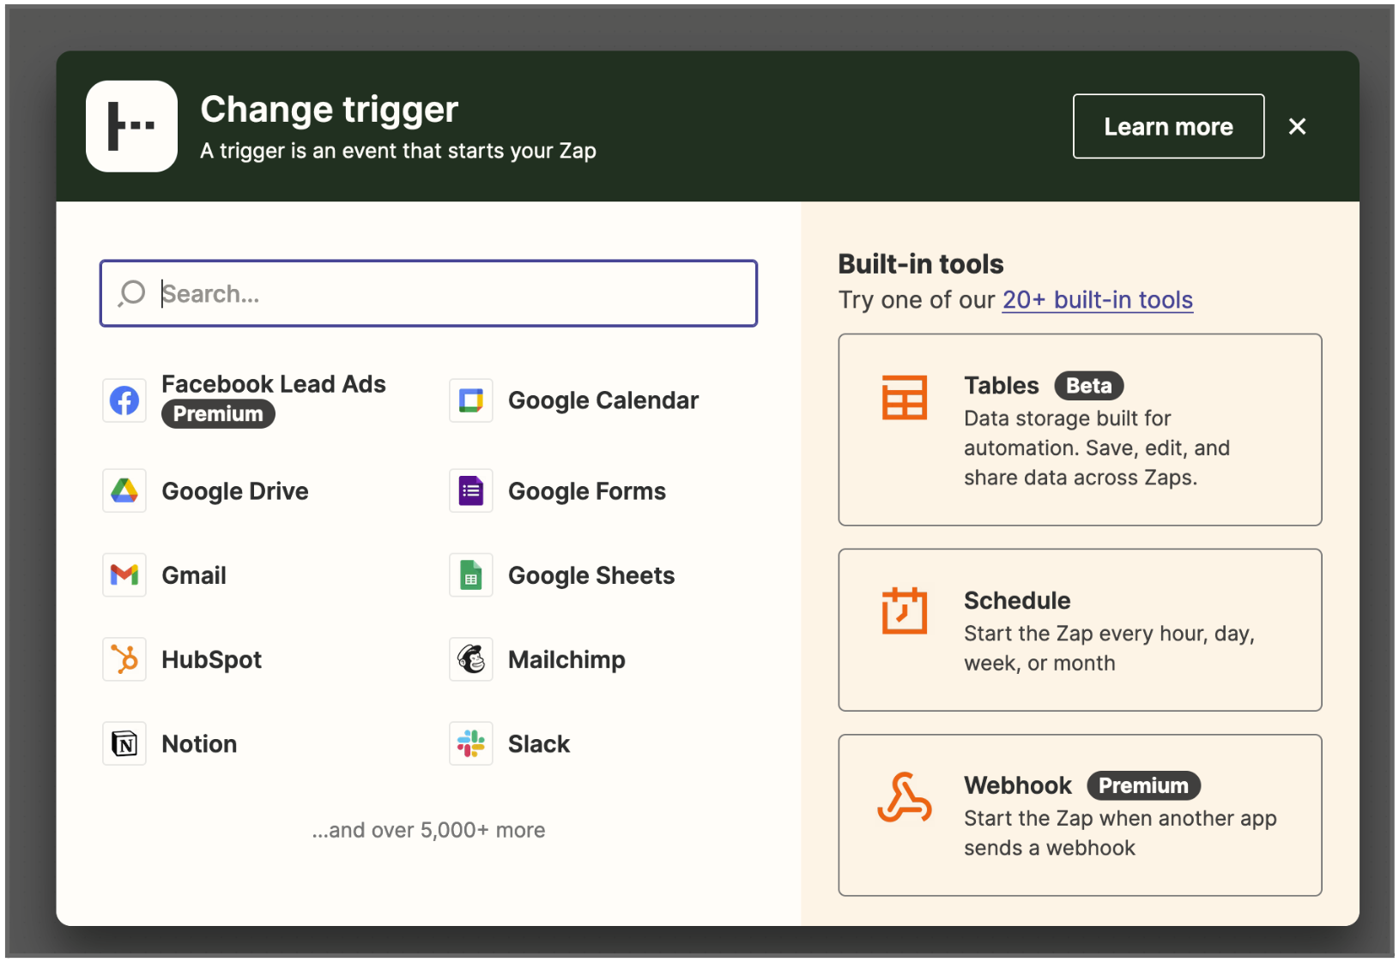Click the Notion icon
Viewport: 1399px width, 962px height.
tap(124, 743)
